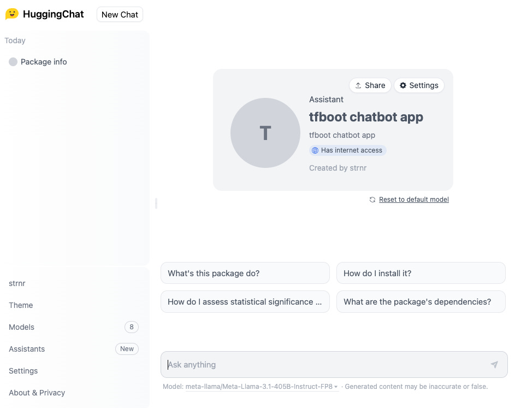
Task: Start a New Chat
Action: click(120, 14)
